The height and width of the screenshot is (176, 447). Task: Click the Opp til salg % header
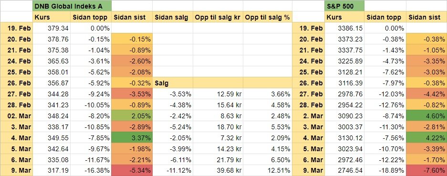tap(268, 17)
